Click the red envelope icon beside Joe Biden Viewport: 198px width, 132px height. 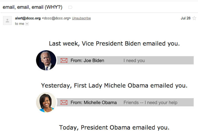(64, 60)
